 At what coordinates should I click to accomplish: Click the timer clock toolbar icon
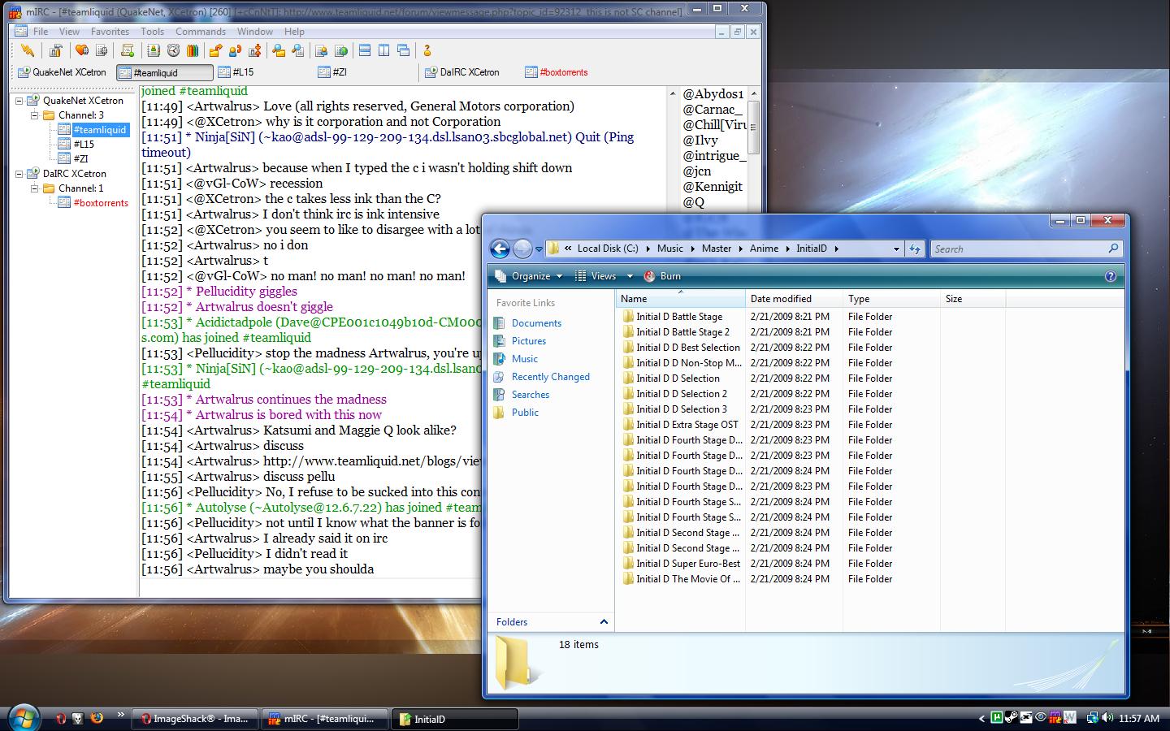(173, 51)
